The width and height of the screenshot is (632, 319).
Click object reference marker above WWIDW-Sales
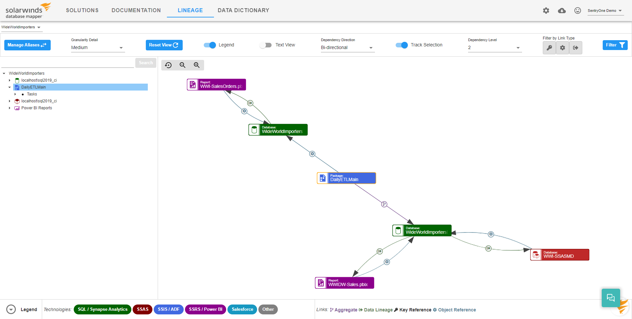tap(387, 262)
